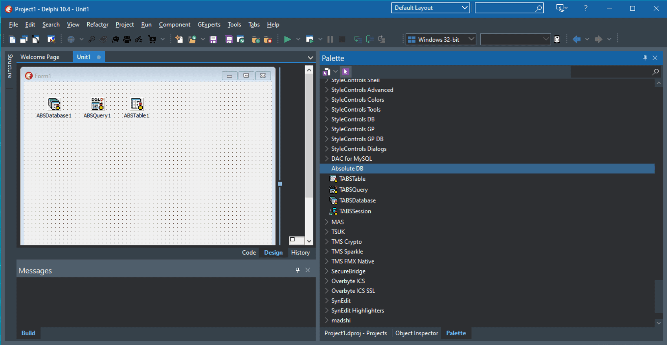Expand the madshi palette category
The image size is (667, 345).
pos(327,320)
